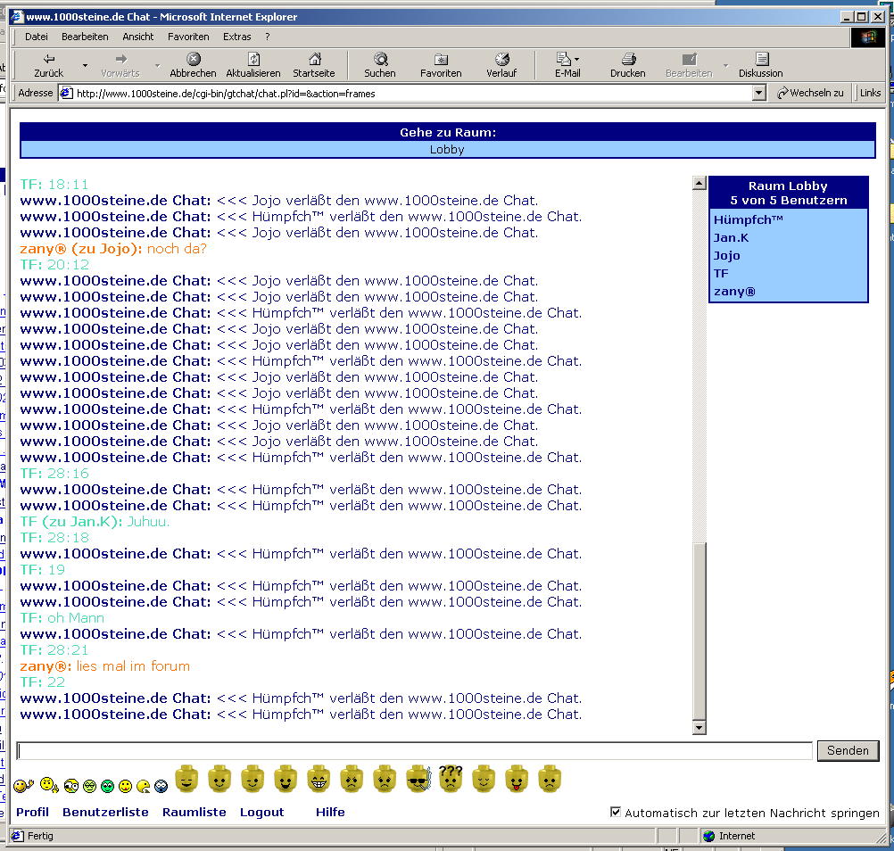Click the Abbrechen stop icon
This screenshot has width=894, height=851.
pos(194,59)
